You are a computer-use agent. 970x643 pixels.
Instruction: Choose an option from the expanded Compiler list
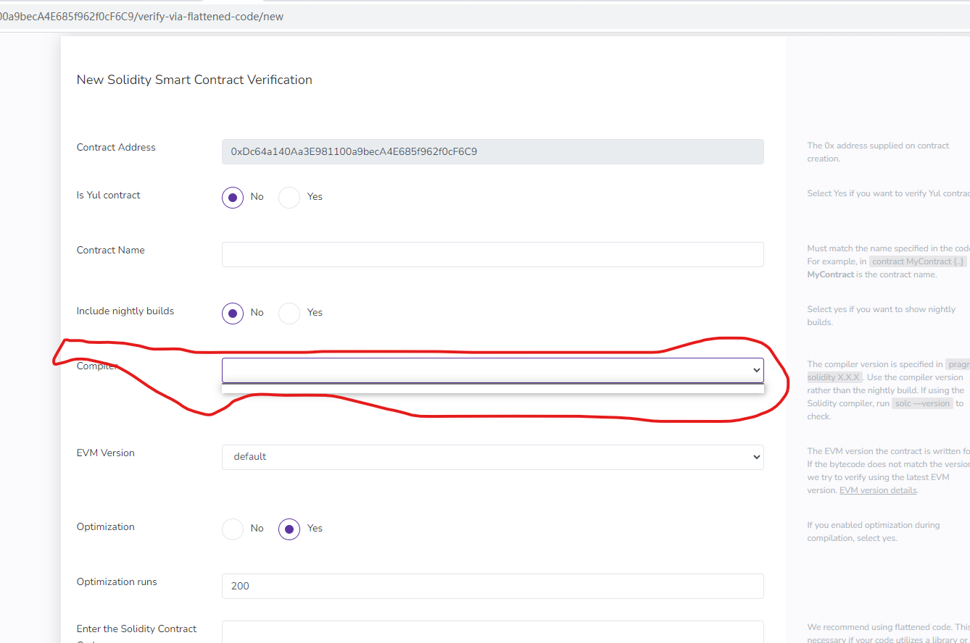tap(493, 388)
